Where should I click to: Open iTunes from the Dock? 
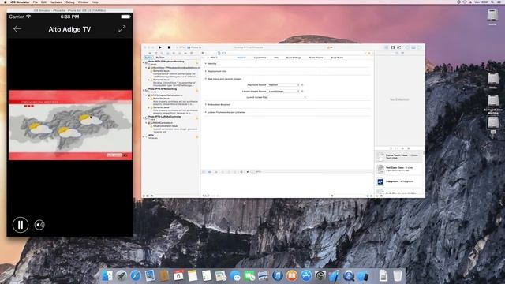point(278,275)
